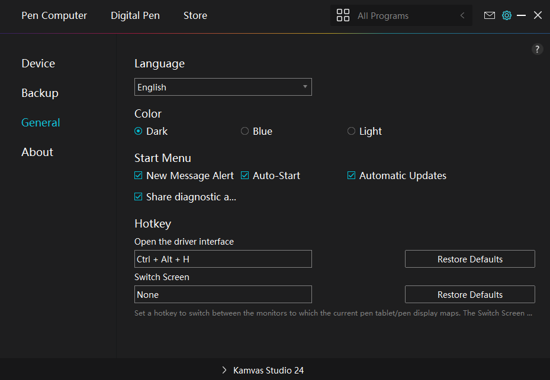Open the help question mark icon
This screenshot has width=550, height=380.
(x=537, y=49)
